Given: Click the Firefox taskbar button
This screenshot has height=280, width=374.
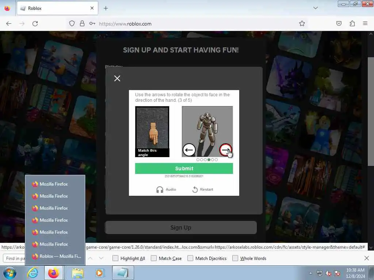Looking at the screenshot, I should pos(54,273).
